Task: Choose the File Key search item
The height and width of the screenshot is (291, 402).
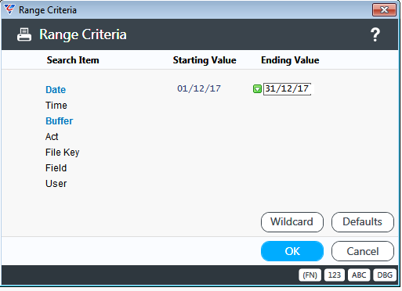Action: click(x=63, y=153)
